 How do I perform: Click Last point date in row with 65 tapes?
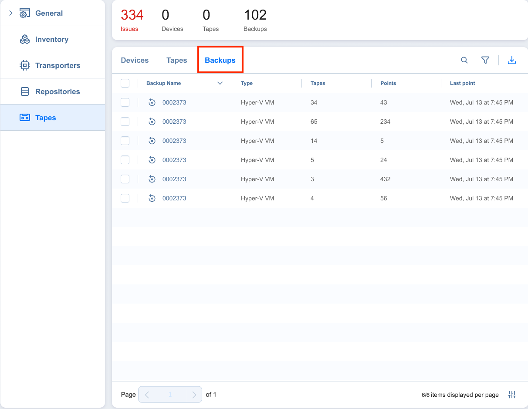coord(482,122)
